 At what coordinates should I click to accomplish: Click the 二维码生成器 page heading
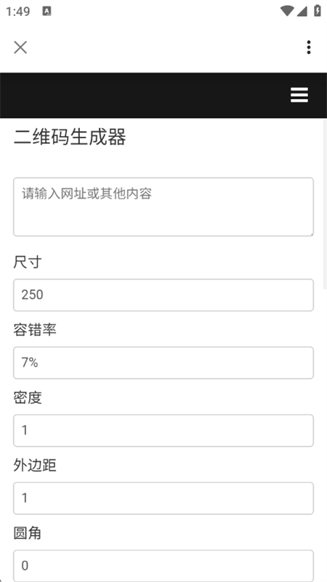70,137
